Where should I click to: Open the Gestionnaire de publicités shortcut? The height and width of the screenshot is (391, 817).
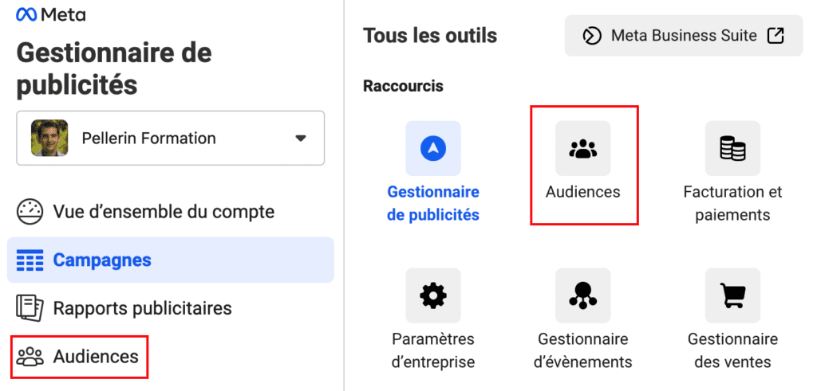click(432, 172)
